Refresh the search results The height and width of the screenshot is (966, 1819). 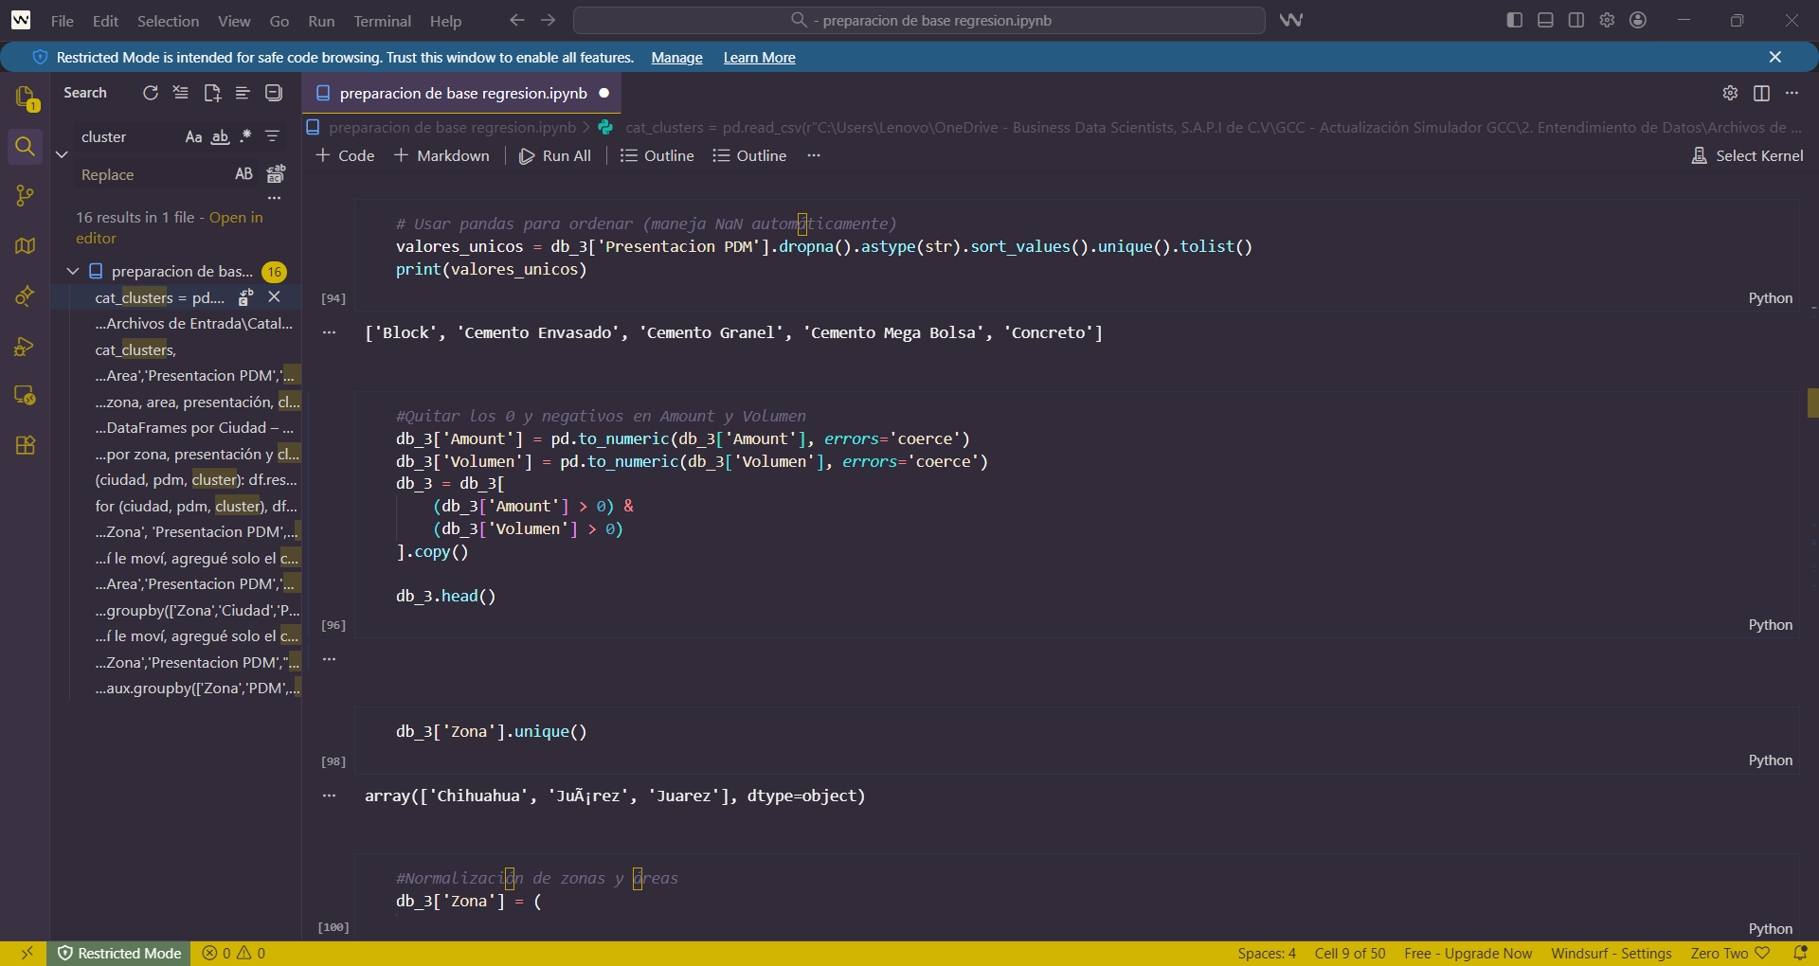pyautogui.click(x=151, y=93)
